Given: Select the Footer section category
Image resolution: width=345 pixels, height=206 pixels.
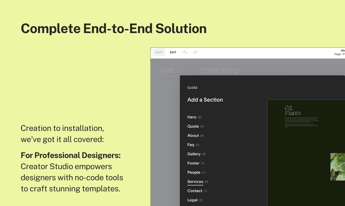Looking at the screenshot, I should (x=196, y=163).
